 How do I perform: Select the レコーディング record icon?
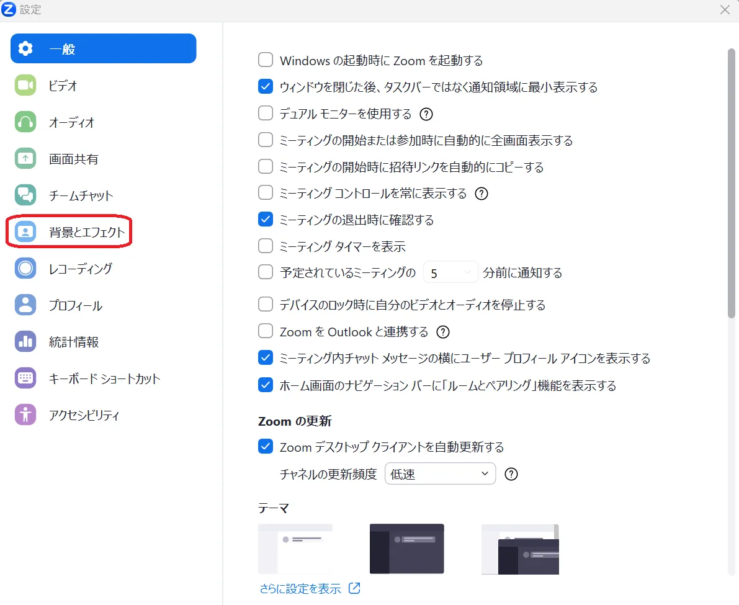click(25, 269)
